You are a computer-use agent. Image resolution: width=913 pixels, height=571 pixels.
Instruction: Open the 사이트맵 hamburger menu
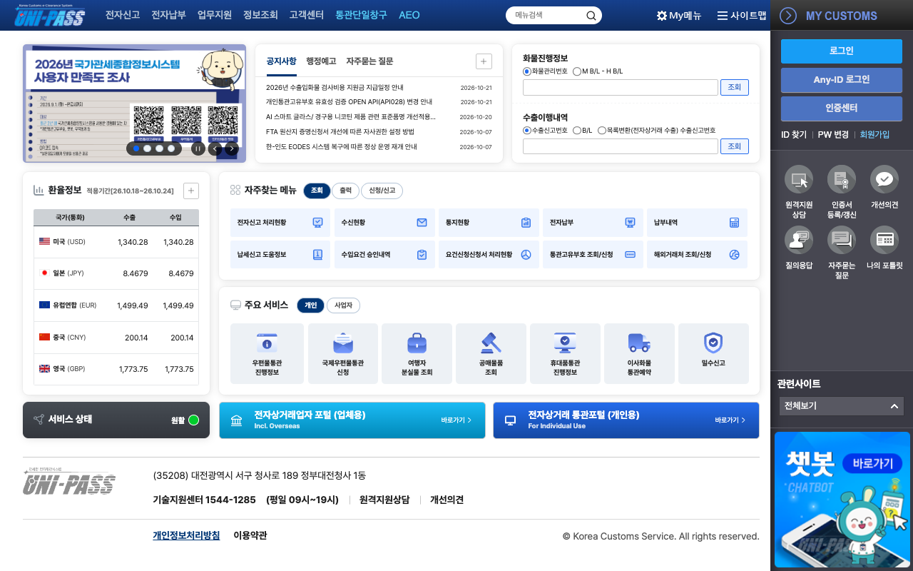pyautogui.click(x=723, y=16)
